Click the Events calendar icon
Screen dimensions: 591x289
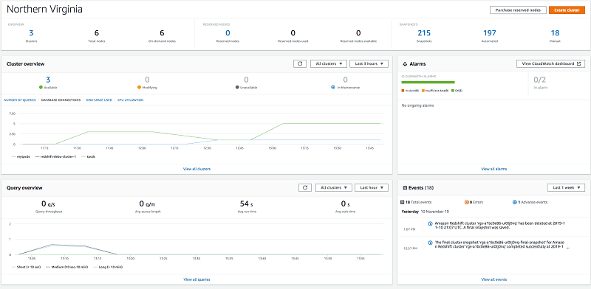coord(405,187)
